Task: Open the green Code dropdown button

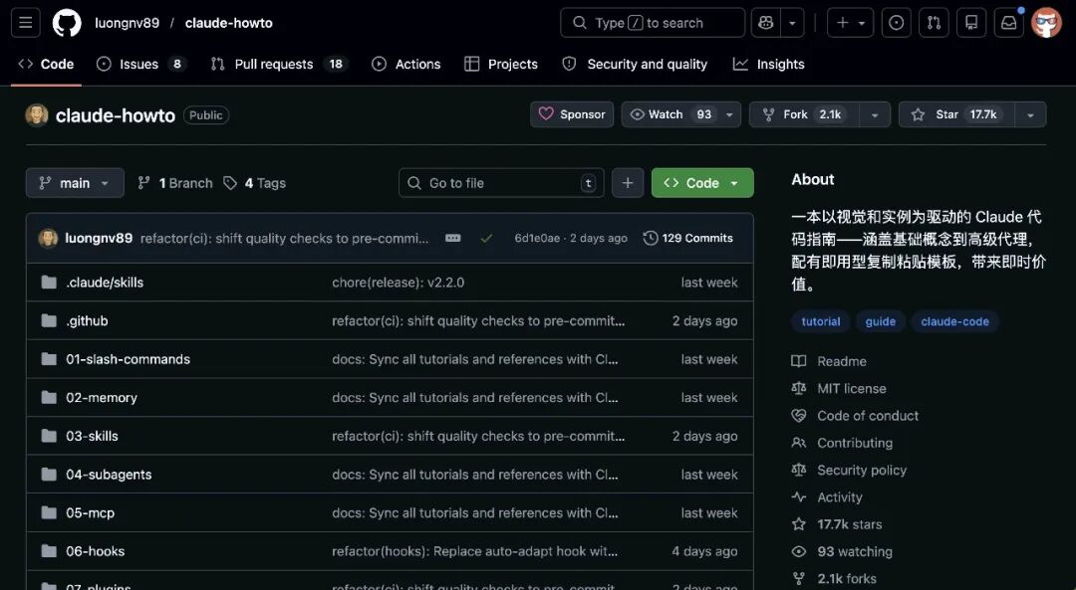Action: pos(702,183)
